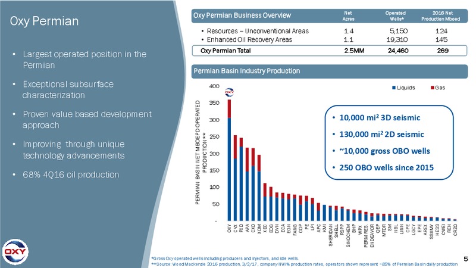Click the "CRZO" x-axis label
The height and width of the screenshot is (268, 476).
point(455,230)
